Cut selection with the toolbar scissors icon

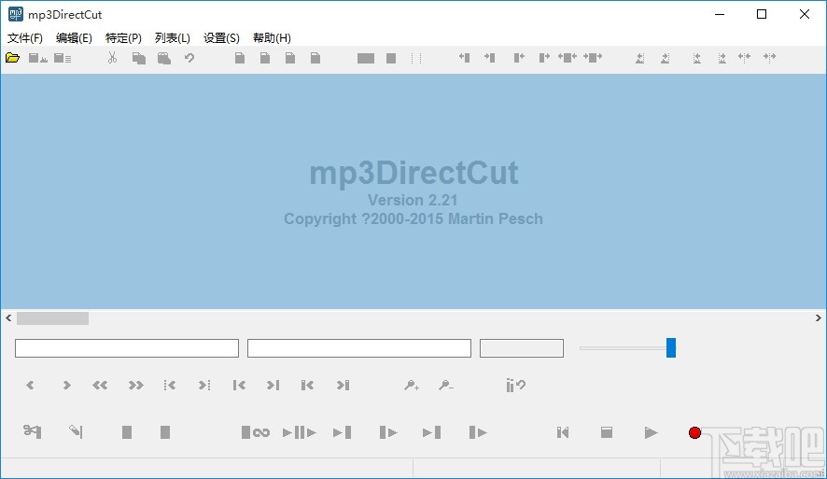click(x=112, y=58)
